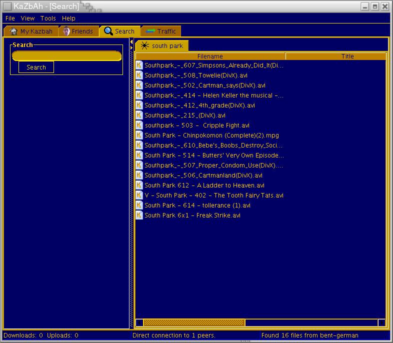The image size is (393, 343).
Task: Click the Uploads: 0 status text
Action: pos(62,335)
